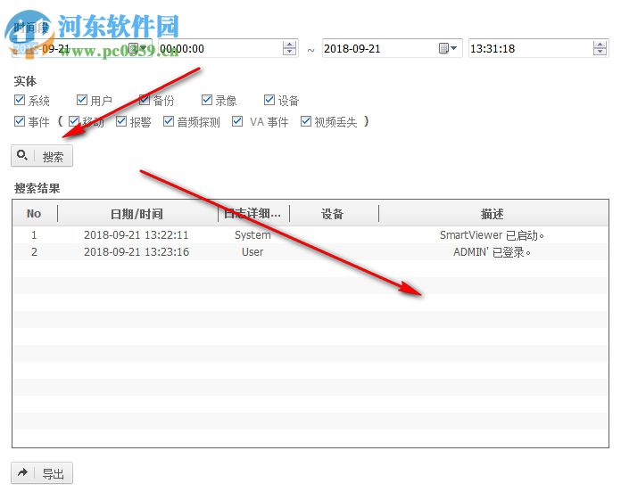Sort by the 描述 column header
Image resolution: width=621 pixels, height=500 pixels.
pyautogui.click(x=493, y=214)
